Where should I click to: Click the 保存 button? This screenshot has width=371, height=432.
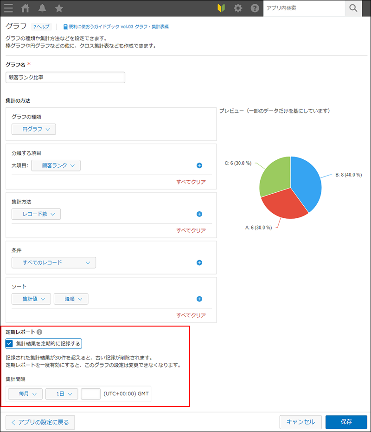[346, 422]
